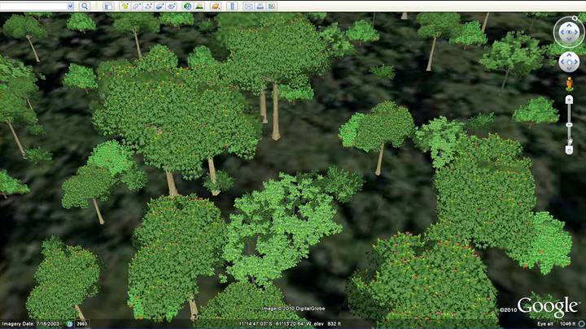Expand the search box dropdown arrow
This screenshot has width=586, height=329.
coord(70,6)
